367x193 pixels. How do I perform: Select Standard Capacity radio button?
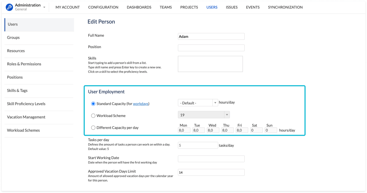pos(93,104)
